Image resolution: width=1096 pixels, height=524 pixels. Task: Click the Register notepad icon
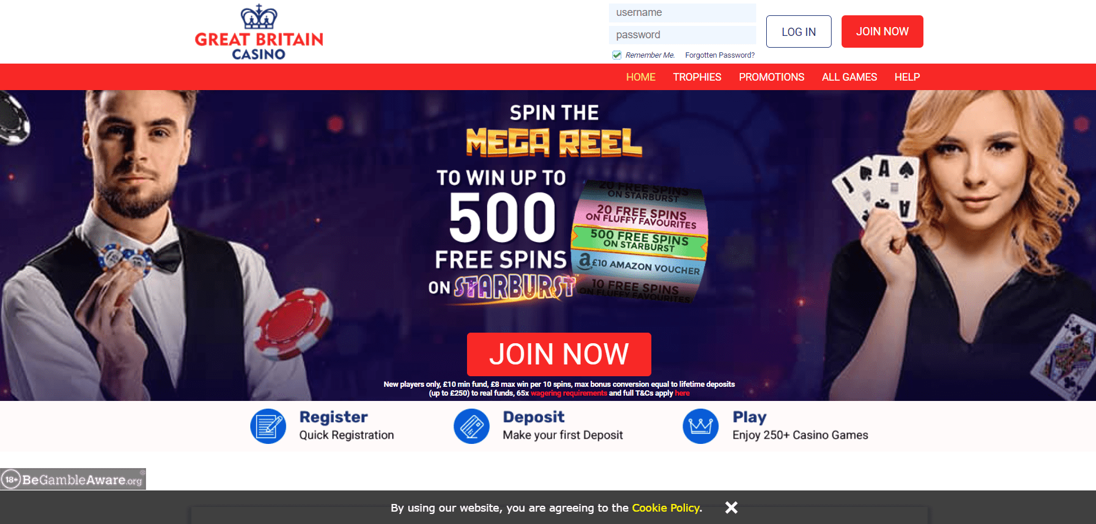click(268, 426)
